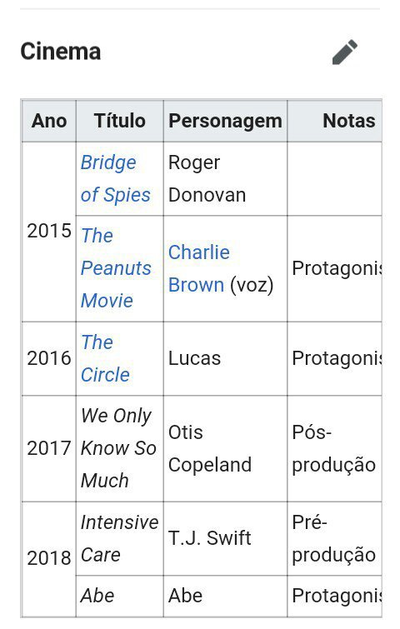Select the 2017 year cell
Screen dimensions: 400x629
point(49,448)
